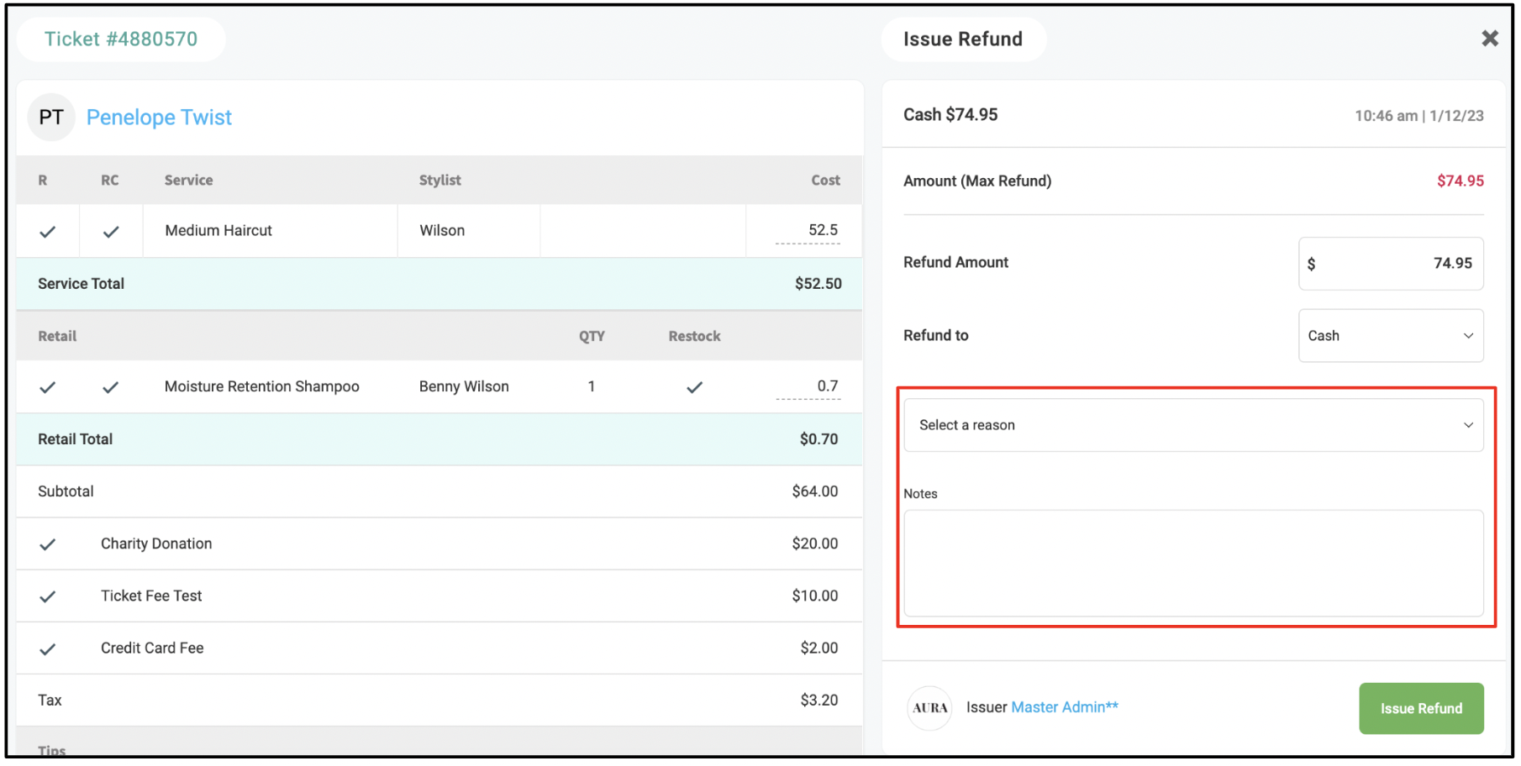The image size is (1521, 766).
Task: Click the PT customer avatar
Action: coord(51,117)
